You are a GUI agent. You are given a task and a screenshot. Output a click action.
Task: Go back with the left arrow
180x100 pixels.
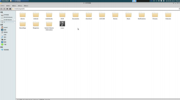1,9
